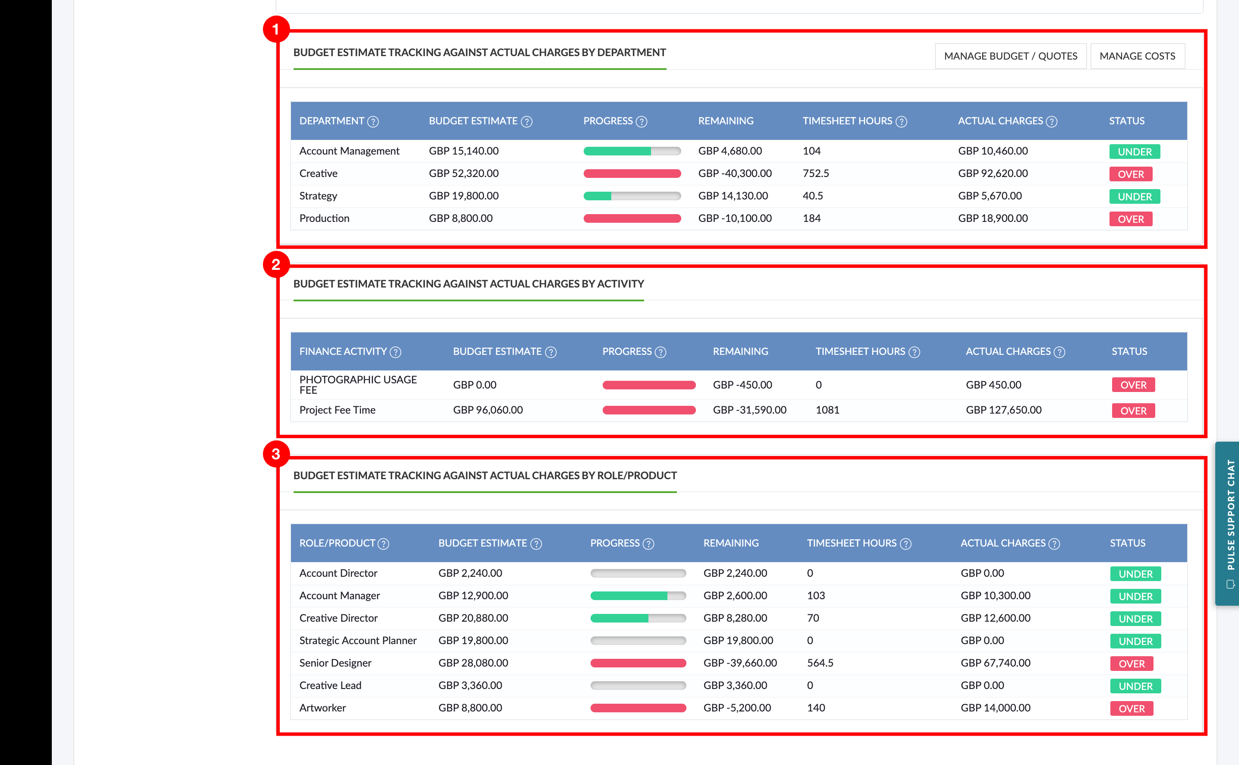Click Account Management progress bar
The height and width of the screenshot is (765, 1239).
coord(632,151)
